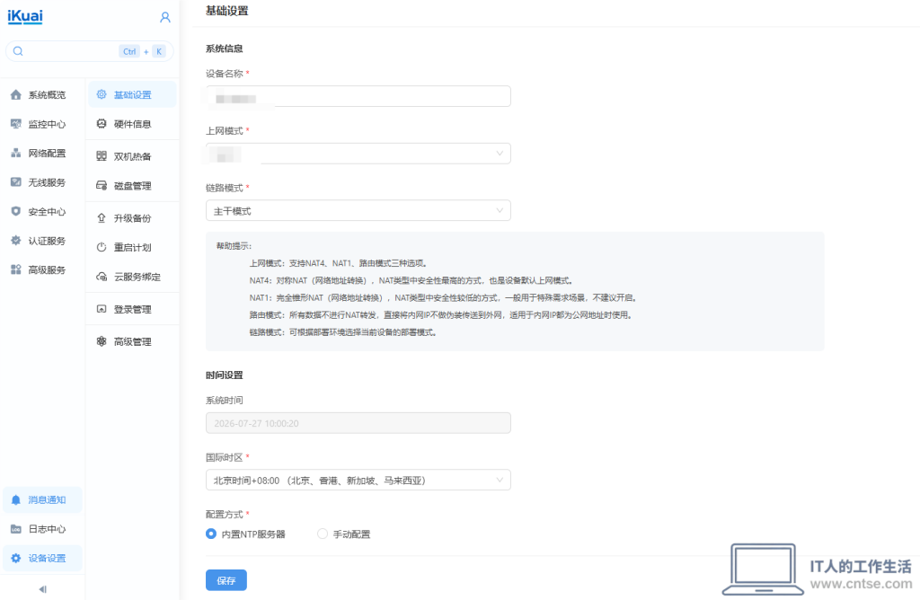Open 高级管理 submenu item

click(x=133, y=341)
